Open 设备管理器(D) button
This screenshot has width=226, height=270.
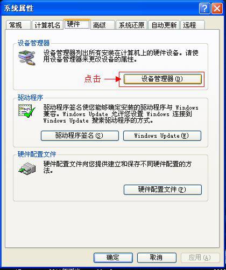tap(163, 79)
